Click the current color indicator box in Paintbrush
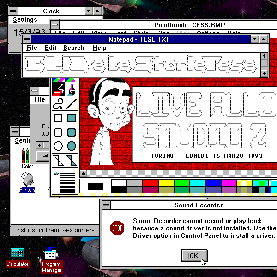277x277 pixels. [96, 187]
